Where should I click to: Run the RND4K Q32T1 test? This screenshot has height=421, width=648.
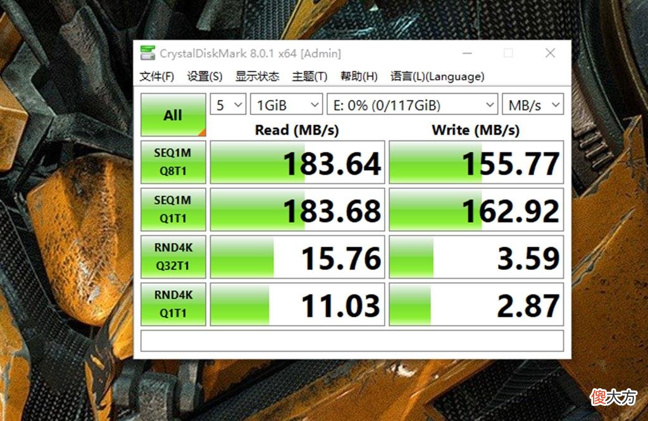pyautogui.click(x=173, y=257)
